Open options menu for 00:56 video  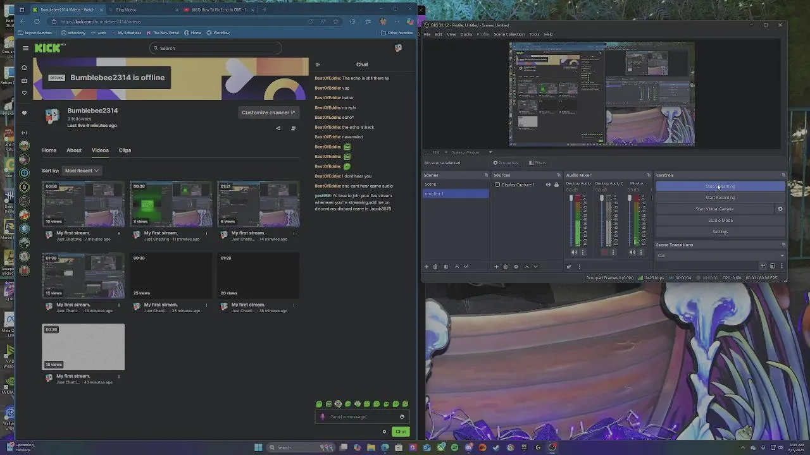click(119, 233)
